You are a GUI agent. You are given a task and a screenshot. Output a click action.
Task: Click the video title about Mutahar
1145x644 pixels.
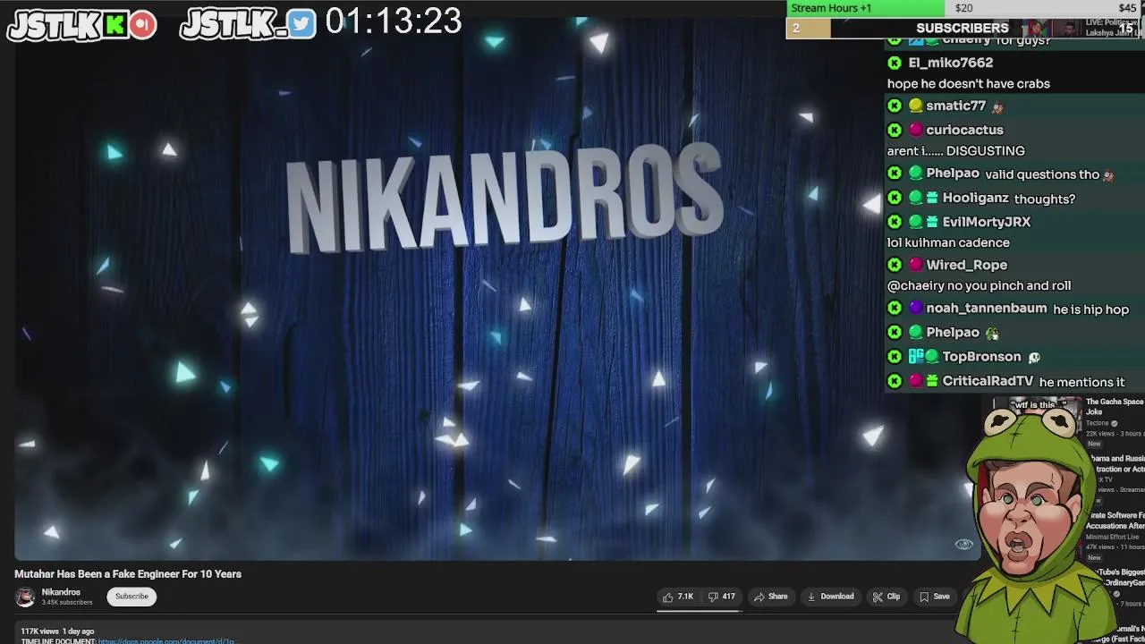[128, 574]
